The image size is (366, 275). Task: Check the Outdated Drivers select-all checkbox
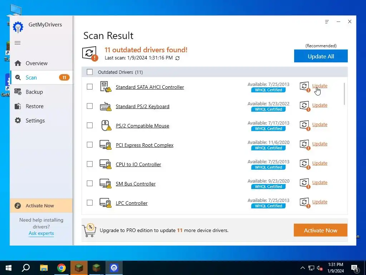(90, 72)
